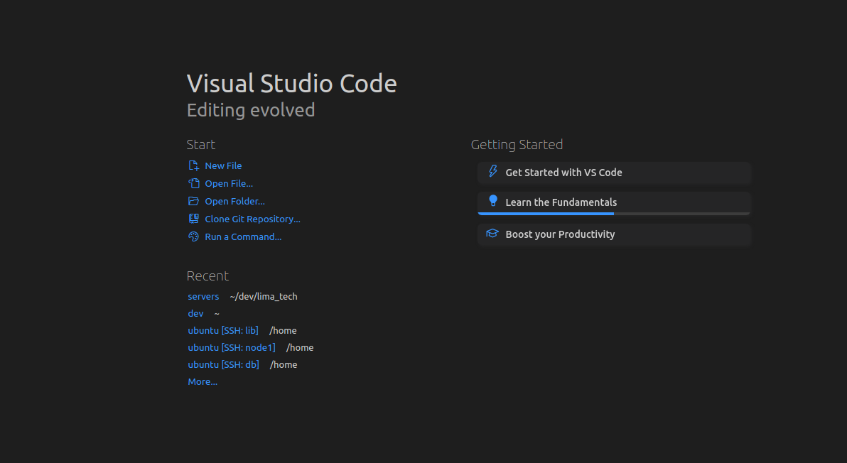Click the Learn the Fundamentals progress bar

coord(614,213)
